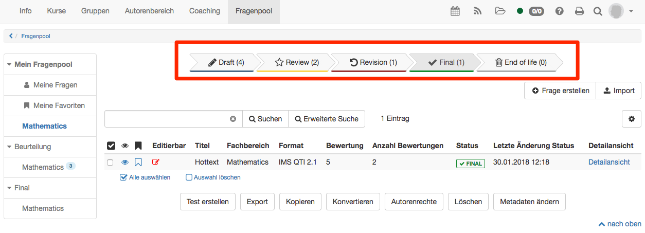The width and height of the screenshot is (645, 233).
Task: Open Detailansicht link for Hottext
Action: coord(609,162)
